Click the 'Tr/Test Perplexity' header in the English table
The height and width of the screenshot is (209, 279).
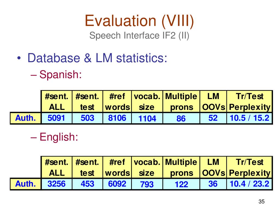[x=250, y=167]
